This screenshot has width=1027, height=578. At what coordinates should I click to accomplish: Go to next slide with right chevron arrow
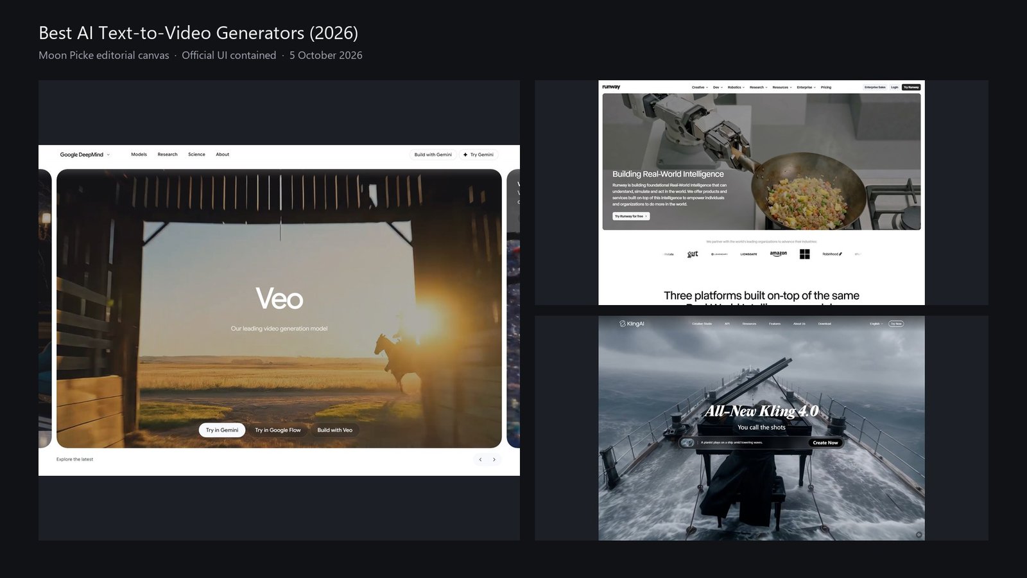494,459
